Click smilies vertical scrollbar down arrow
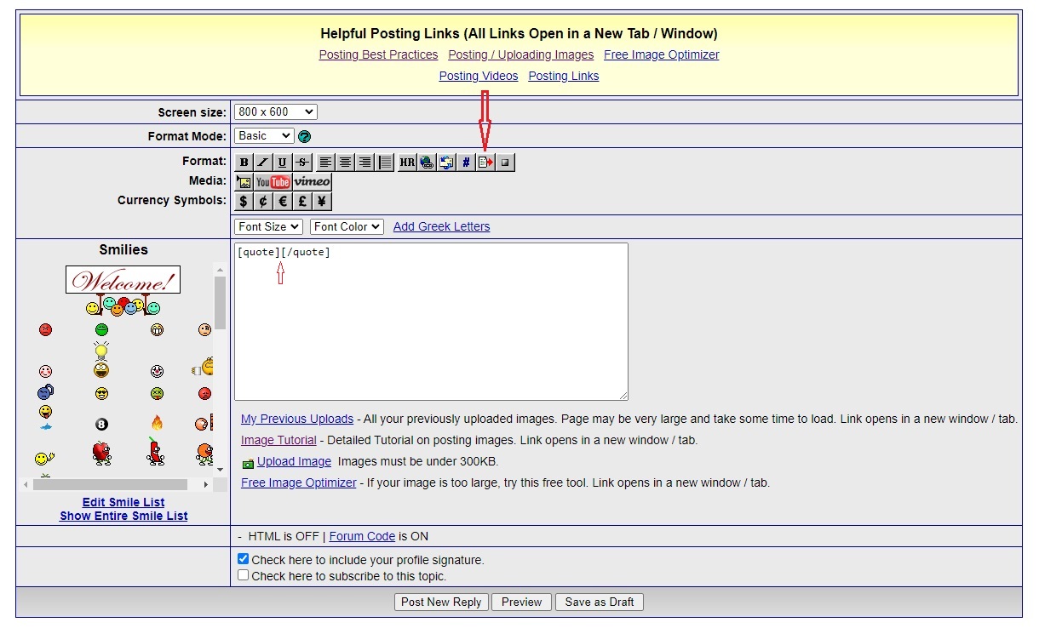Viewport: 1039px width, 628px height. (220, 469)
